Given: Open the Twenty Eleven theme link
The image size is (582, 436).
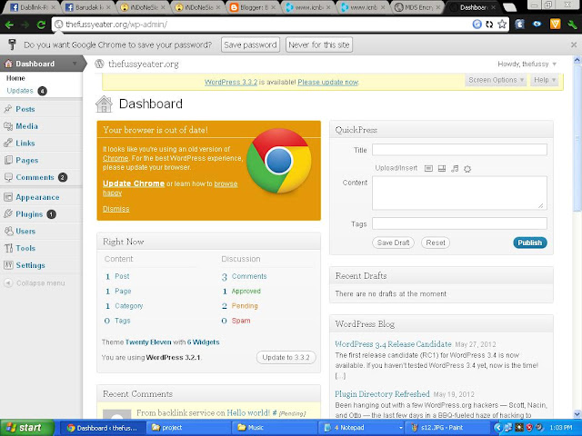Looking at the screenshot, I should pos(148,342).
